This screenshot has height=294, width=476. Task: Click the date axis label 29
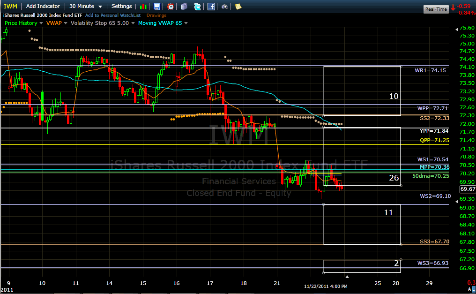(x=429, y=283)
